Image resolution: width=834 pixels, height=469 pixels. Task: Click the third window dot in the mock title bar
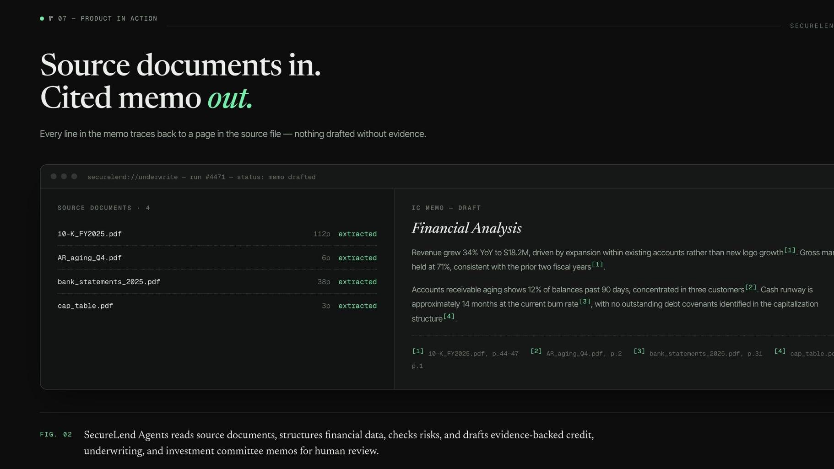click(x=74, y=177)
